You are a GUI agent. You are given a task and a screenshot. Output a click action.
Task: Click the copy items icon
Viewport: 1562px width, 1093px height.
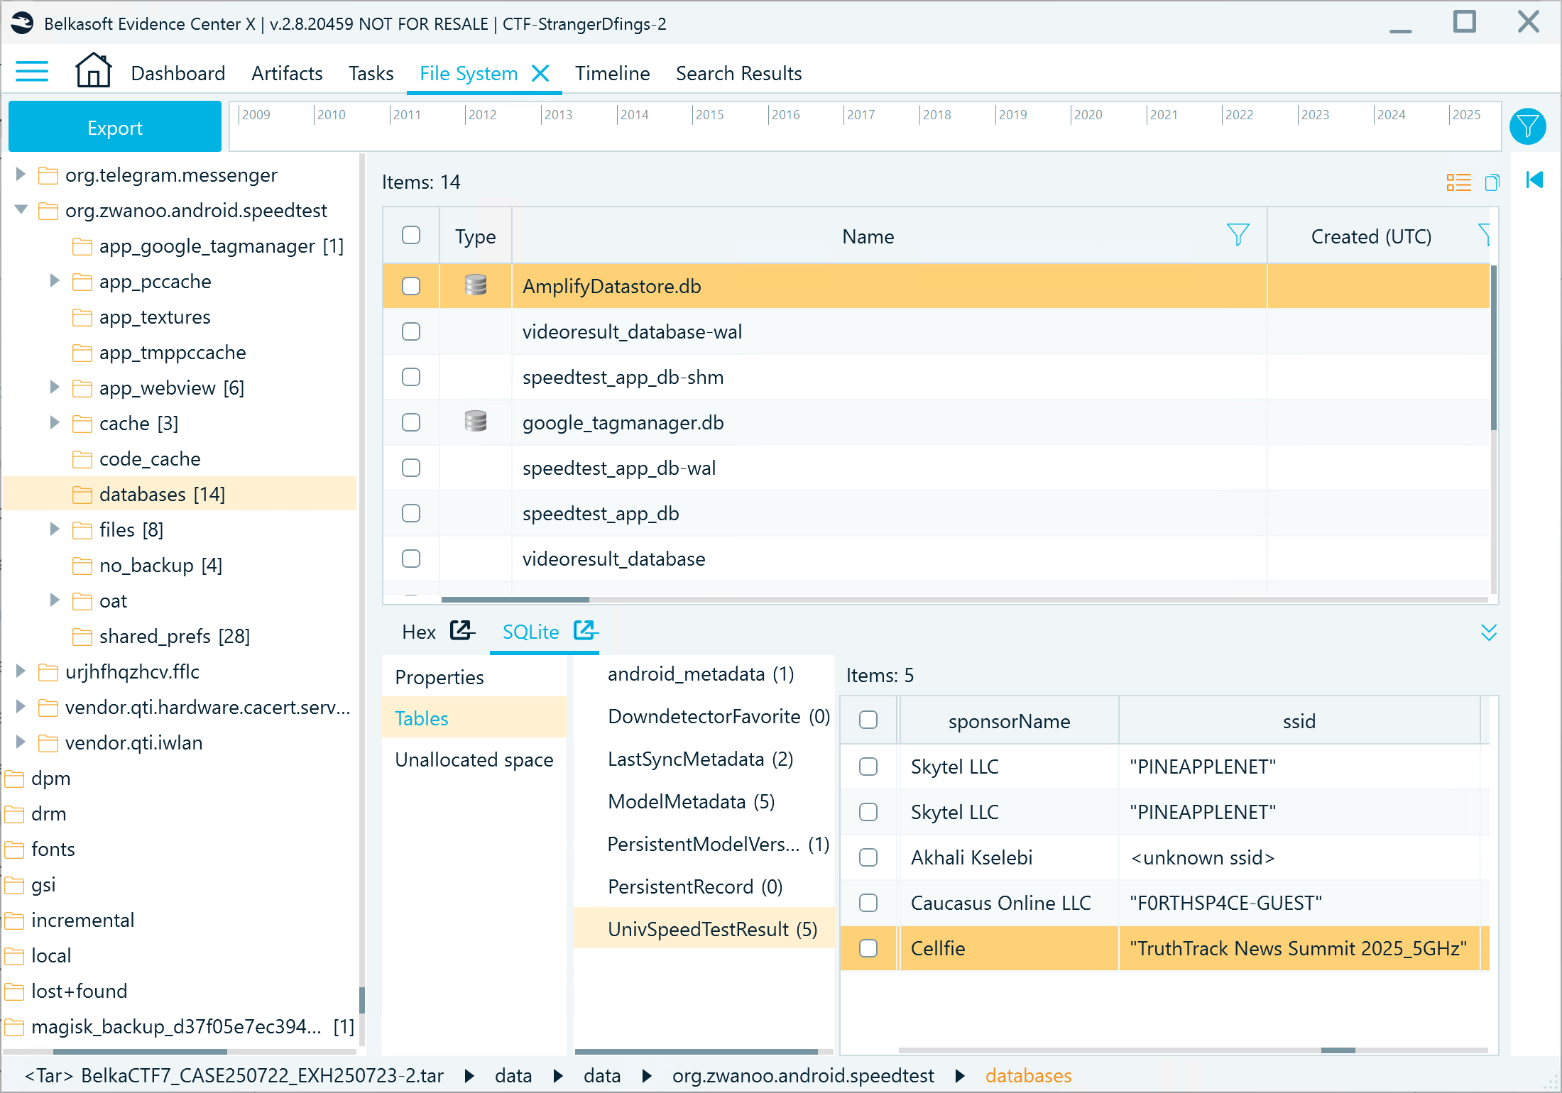pyautogui.click(x=1492, y=182)
